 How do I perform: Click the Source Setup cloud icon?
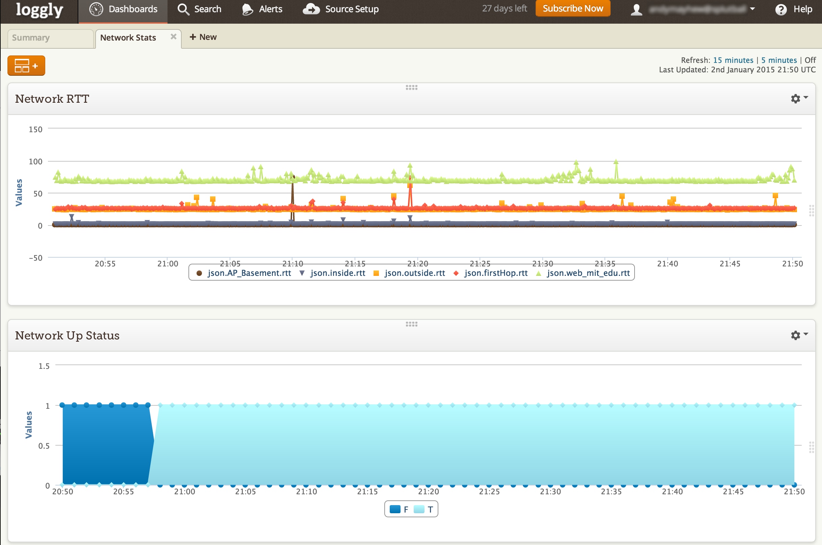point(311,9)
